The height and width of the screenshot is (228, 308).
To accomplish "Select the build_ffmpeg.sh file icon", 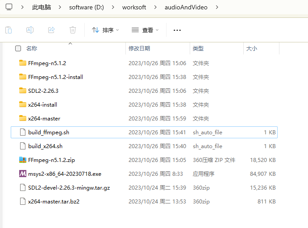I will [x=23, y=132].
